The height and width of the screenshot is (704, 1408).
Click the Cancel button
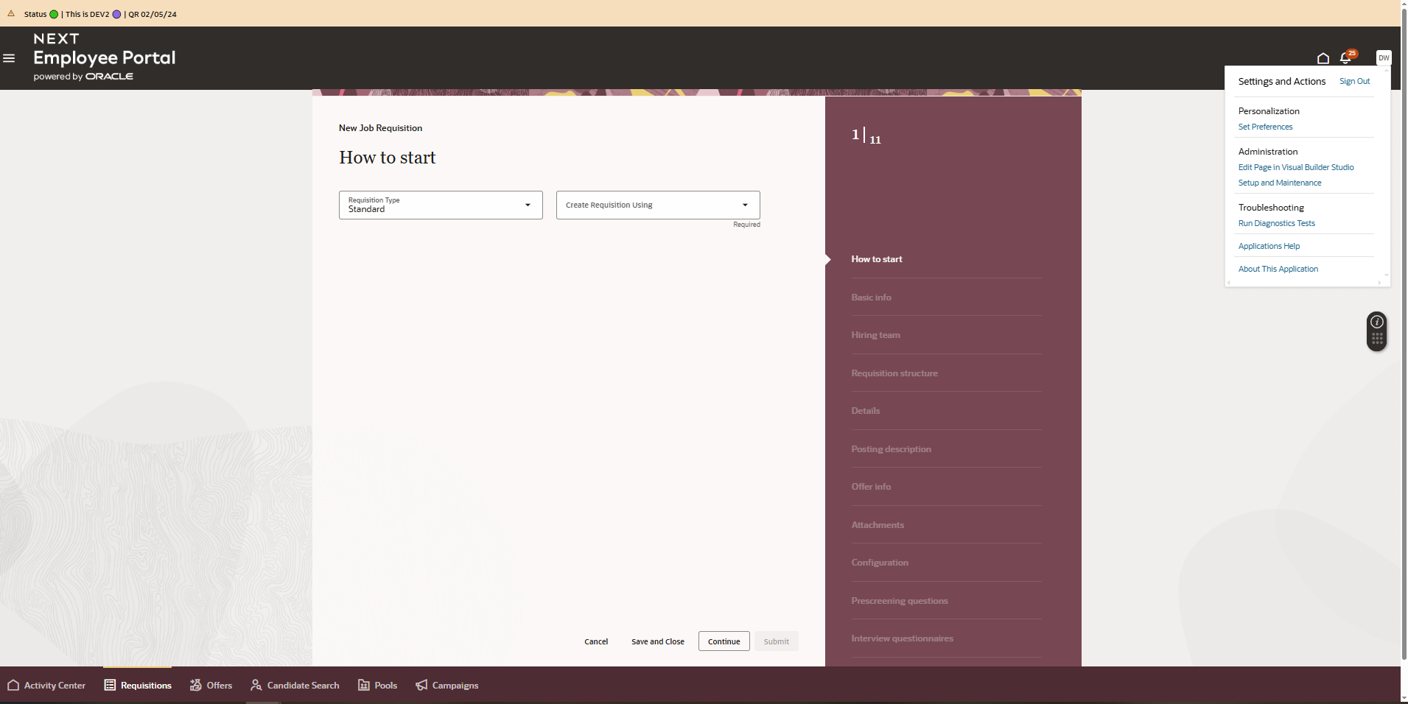(596, 641)
